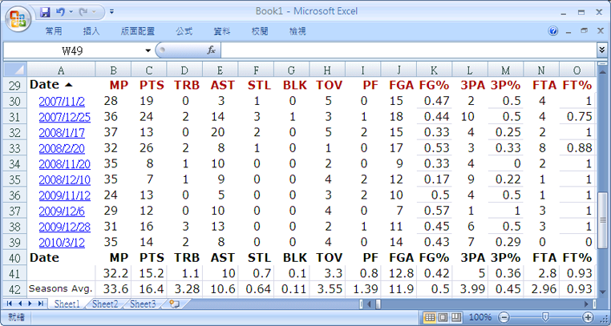Image resolution: width=611 pixels, height=326 pixels.
Task: Switch to Normal view in status bar
Action: click(430, 317)
